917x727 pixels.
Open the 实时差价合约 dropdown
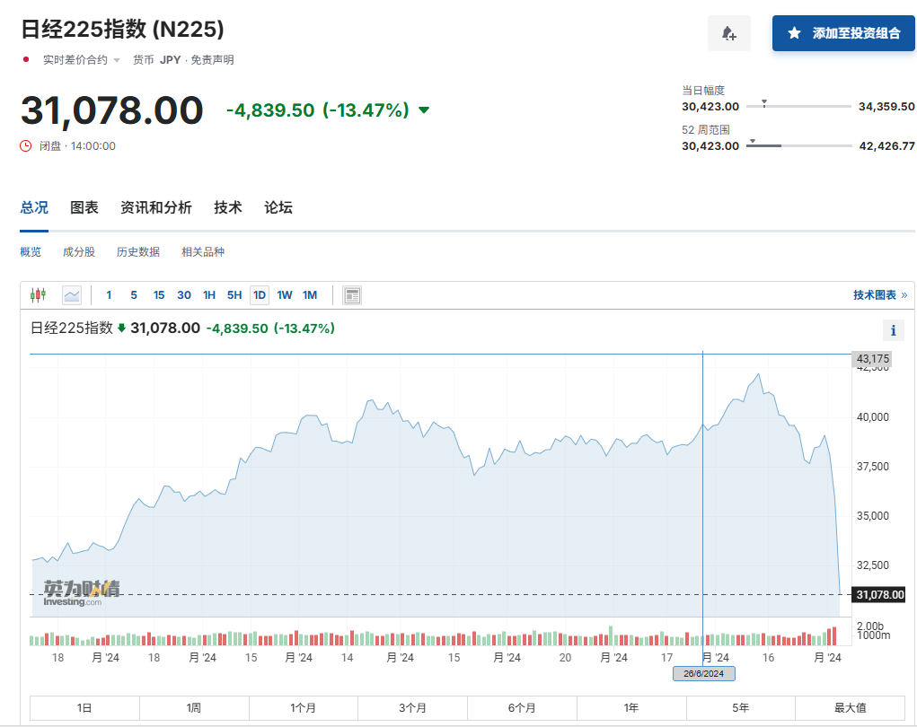tap(117, 59)
